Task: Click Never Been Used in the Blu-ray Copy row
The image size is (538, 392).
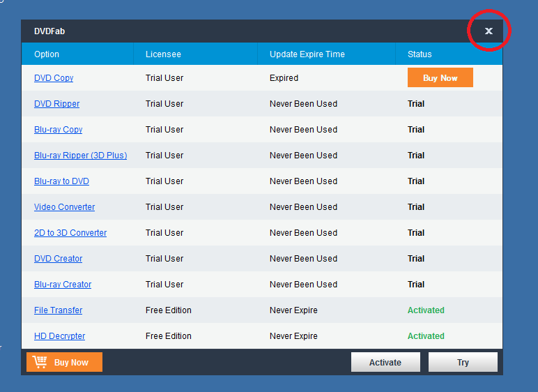Action: pyautogui.click(x=303, y=130)
